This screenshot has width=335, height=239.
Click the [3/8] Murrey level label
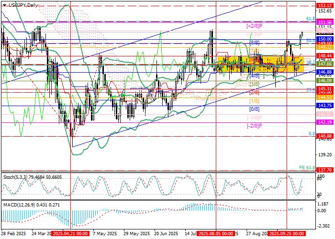point(255,84)
